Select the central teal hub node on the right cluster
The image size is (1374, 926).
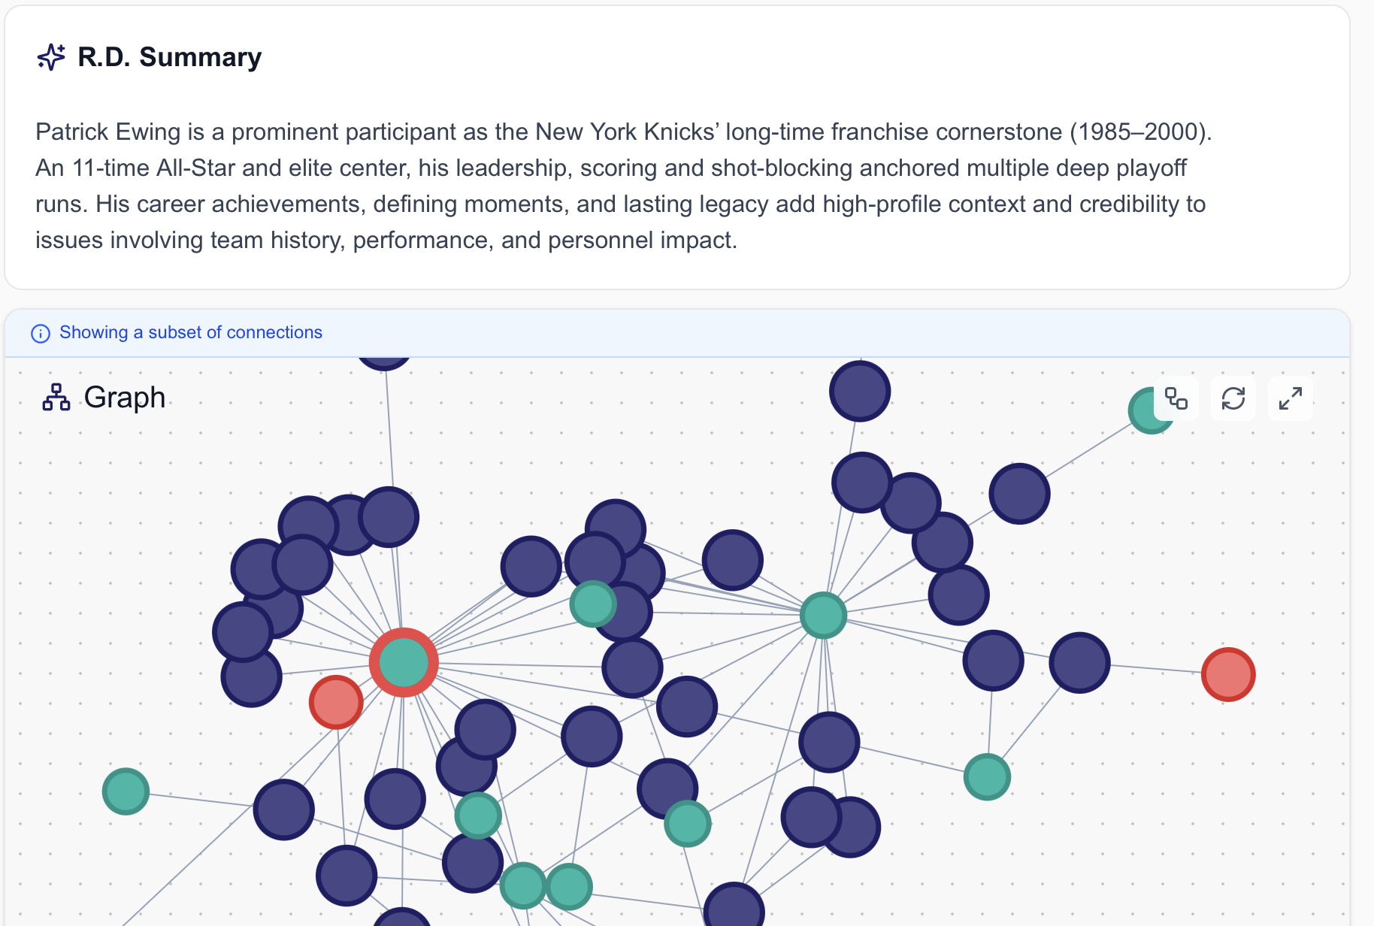(823, 615)
